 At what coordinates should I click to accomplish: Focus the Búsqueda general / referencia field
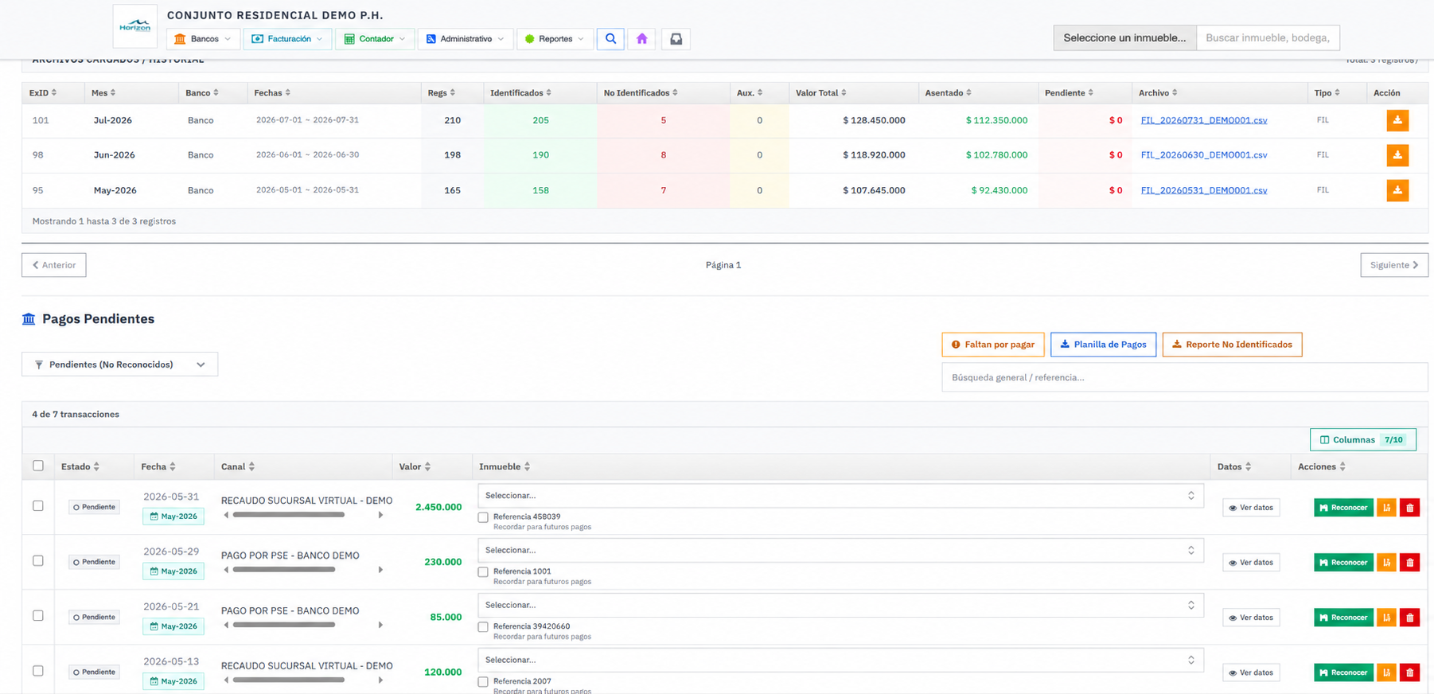click(x=1184, y=377)
